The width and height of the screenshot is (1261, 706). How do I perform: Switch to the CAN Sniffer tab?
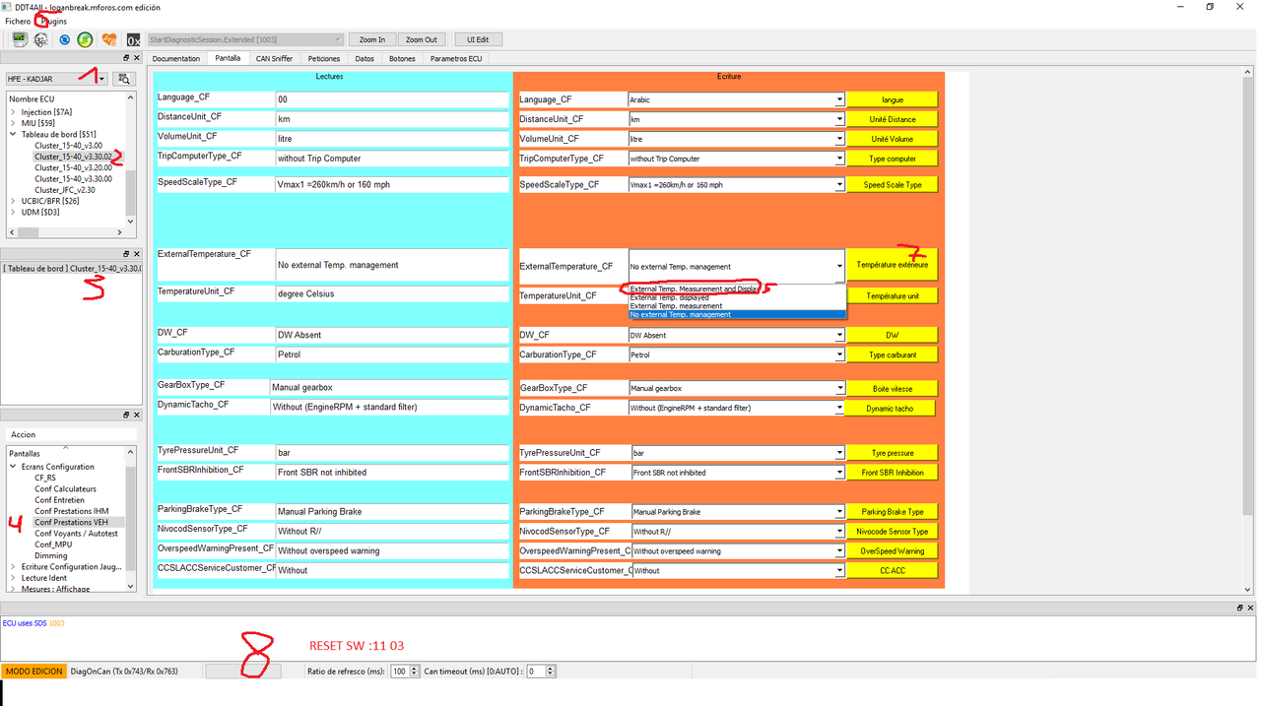(x=274, y=58)
